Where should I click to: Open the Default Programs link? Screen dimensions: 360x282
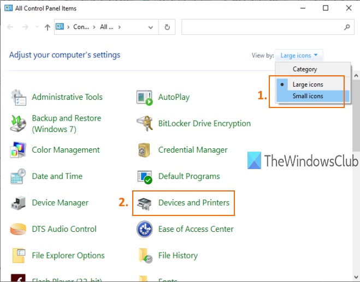(188, 176)
